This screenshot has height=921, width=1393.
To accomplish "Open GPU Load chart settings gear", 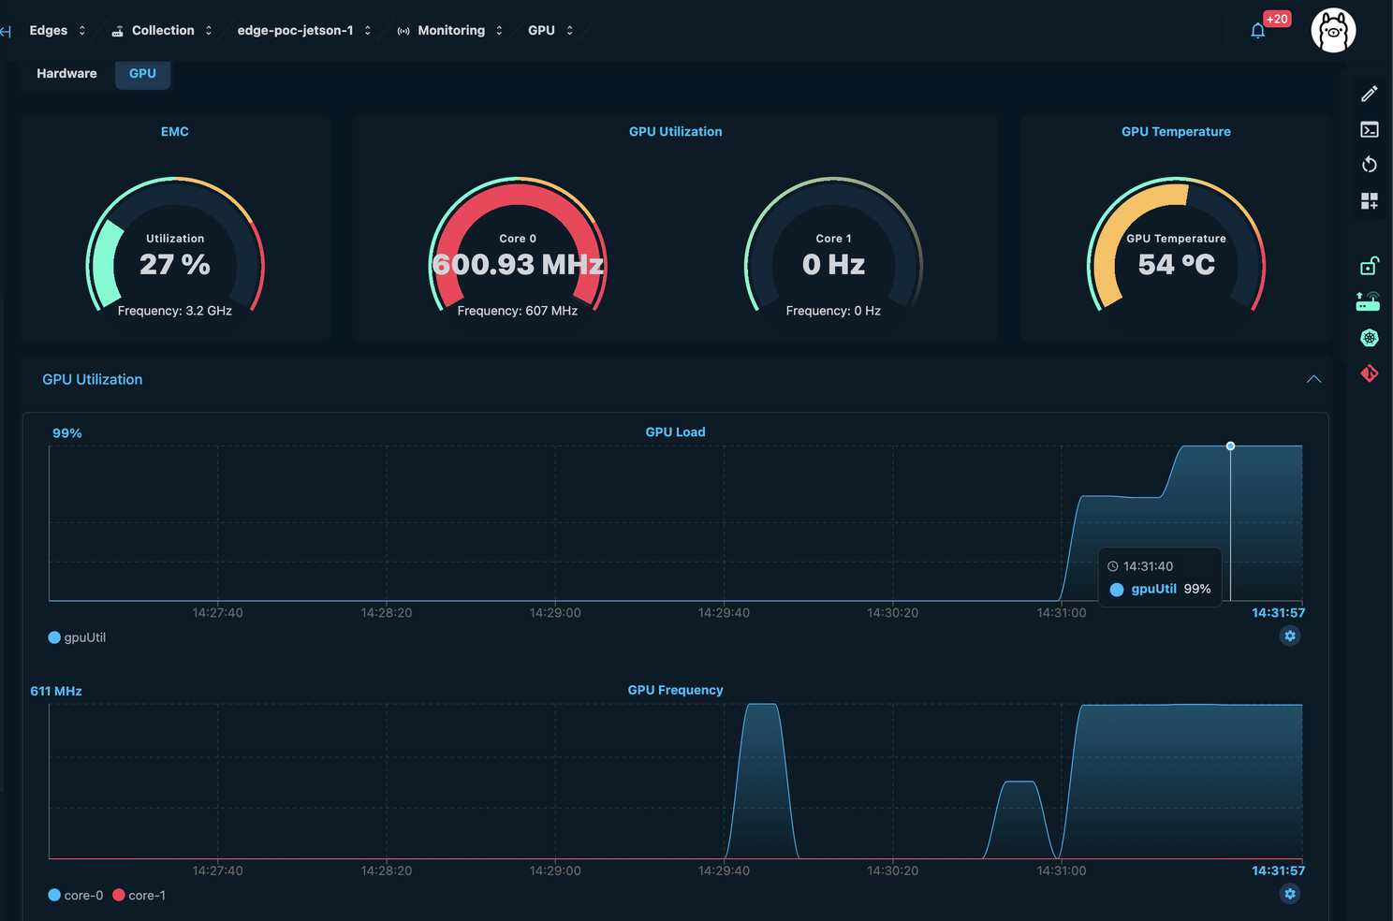I will coord(1290,636).
